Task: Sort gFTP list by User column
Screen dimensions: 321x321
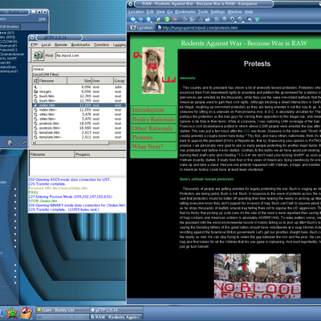Action: [103, 80]
